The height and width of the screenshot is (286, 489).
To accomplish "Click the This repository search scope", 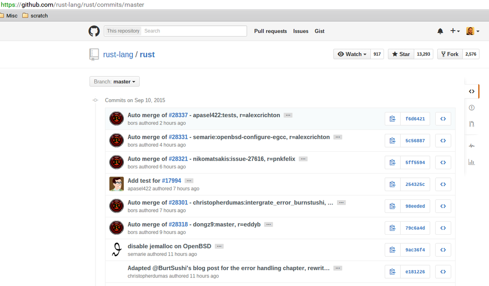I will pos(123,31).
